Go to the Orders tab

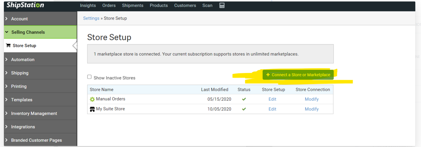click(x=109, y=5)
